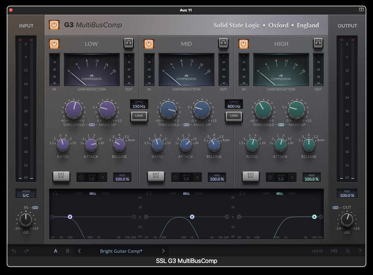Click the output gain dB knob
Viewport: 373px width, 275px height.
(x=347, y=220)
